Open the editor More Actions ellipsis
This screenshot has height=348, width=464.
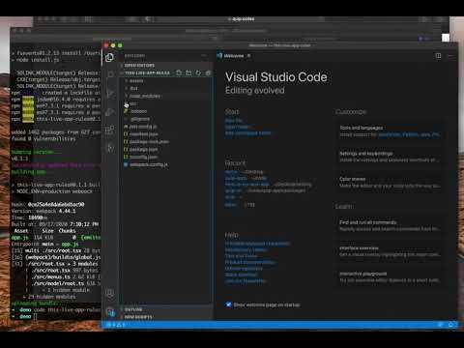tap(450, 56)
